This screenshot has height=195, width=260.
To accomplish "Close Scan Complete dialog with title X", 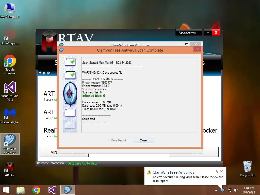I will coord(197,49).
